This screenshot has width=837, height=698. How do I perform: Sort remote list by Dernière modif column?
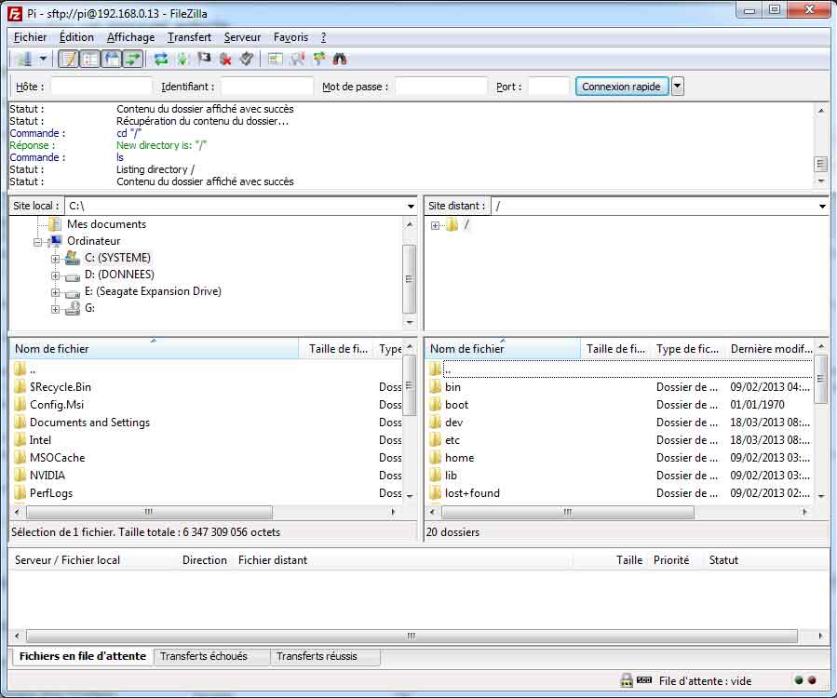coord(771,348)
